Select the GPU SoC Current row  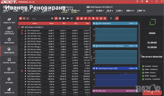[x=54, y=92]
